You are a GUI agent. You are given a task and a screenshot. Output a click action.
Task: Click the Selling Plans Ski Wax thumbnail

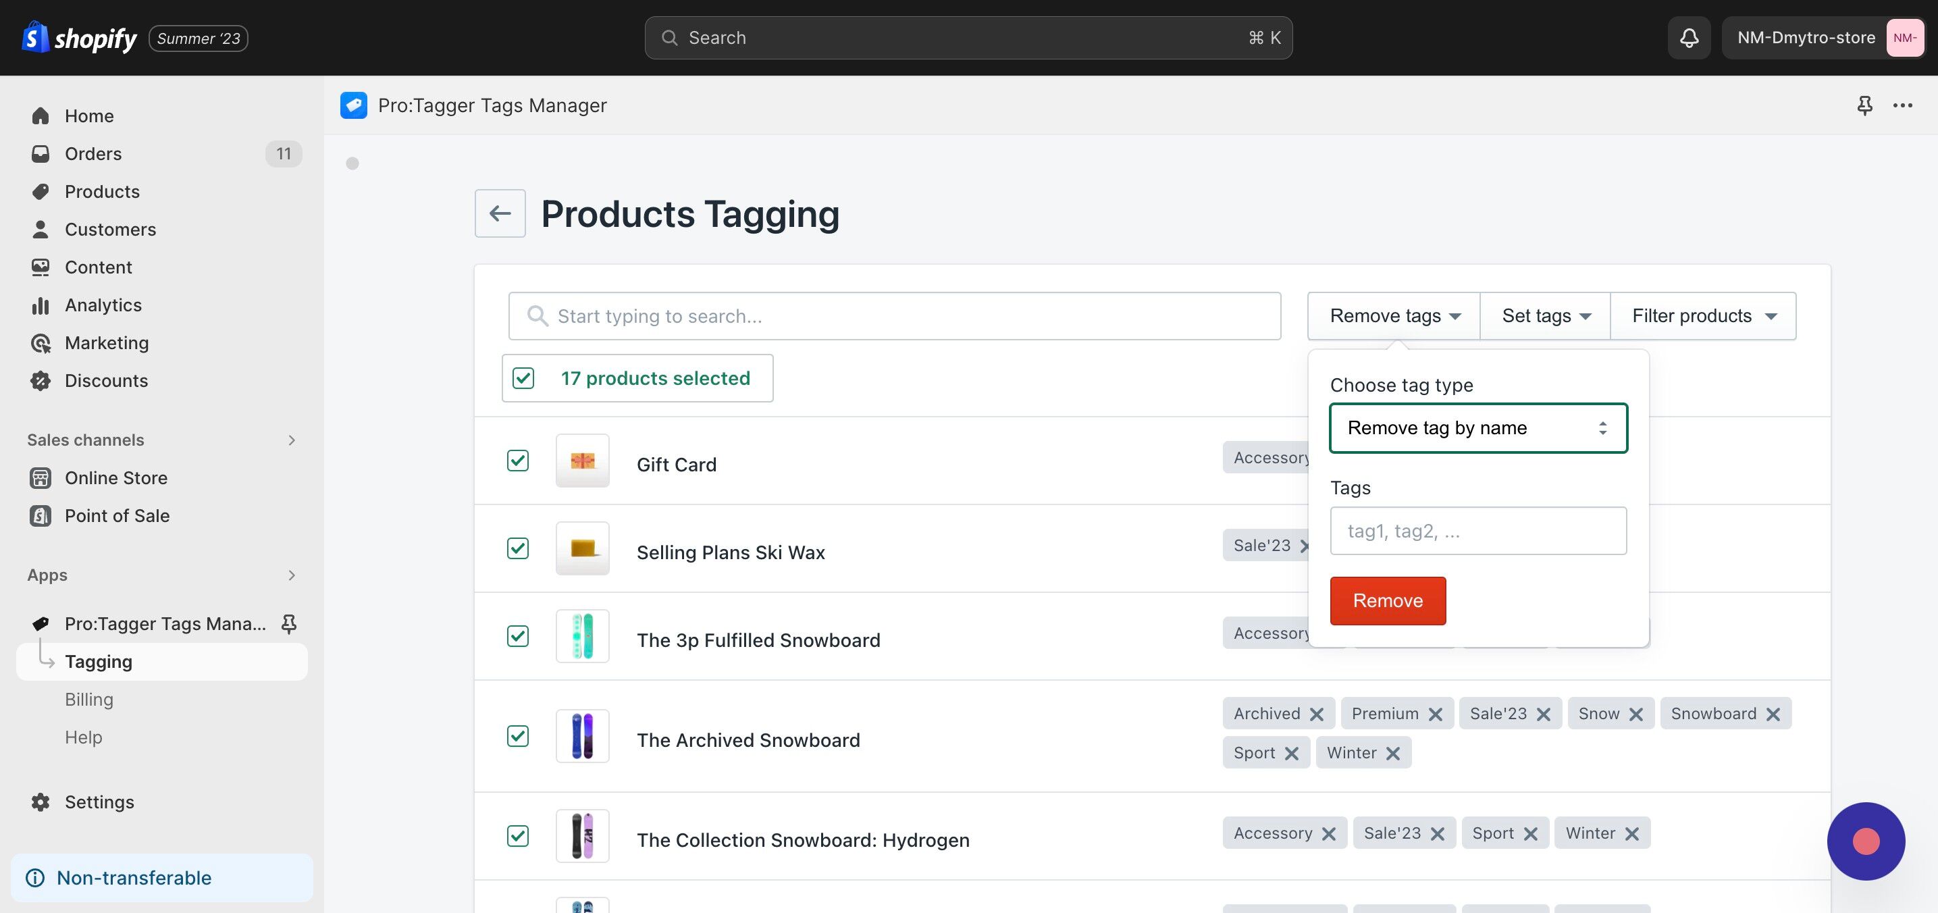pyautogui.click(x=582, y=548)
